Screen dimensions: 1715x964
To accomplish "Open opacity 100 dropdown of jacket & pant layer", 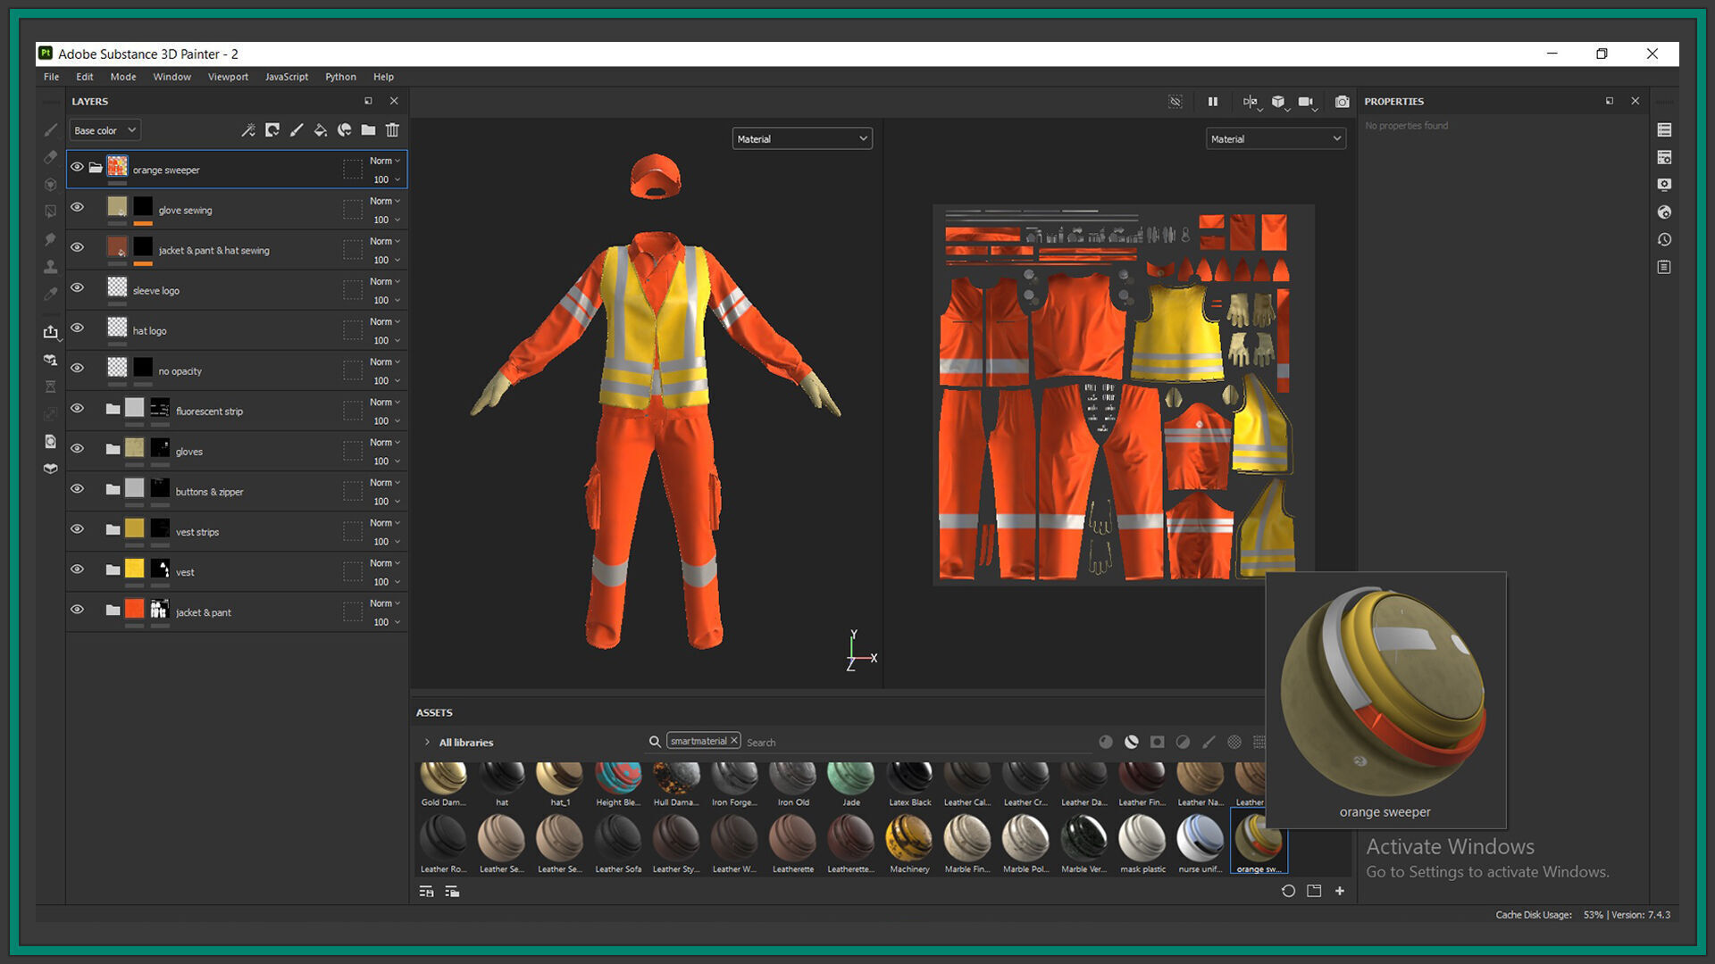I will [386, 622].
